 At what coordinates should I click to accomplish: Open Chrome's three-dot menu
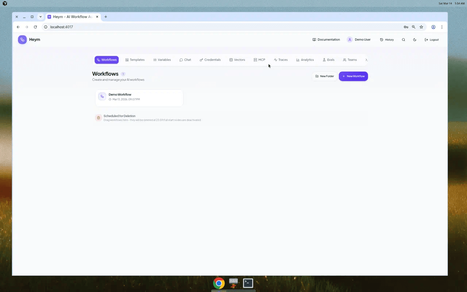[442, 27]
